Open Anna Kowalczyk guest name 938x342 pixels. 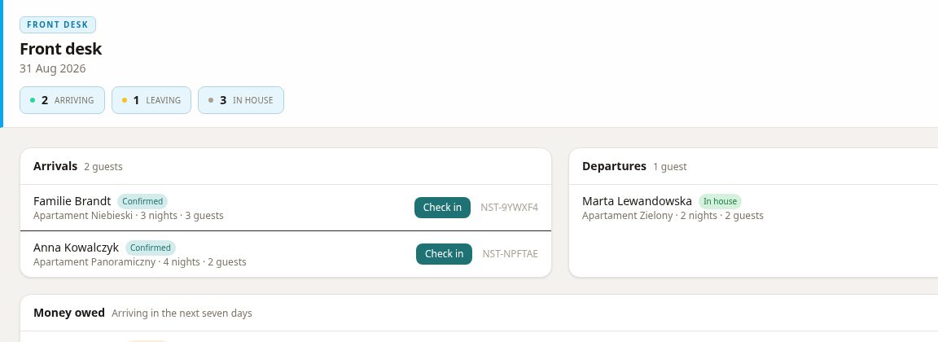point(76,248)
